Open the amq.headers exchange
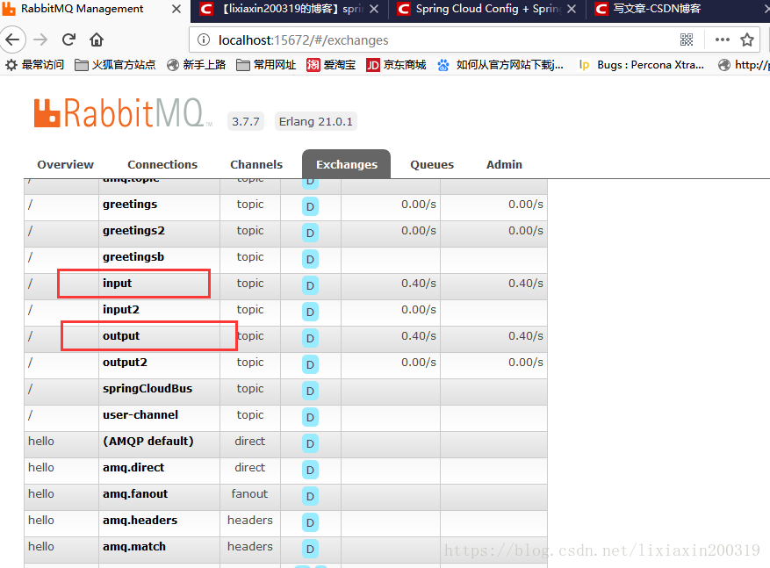 pyautogui.click(x=140, y=521)
